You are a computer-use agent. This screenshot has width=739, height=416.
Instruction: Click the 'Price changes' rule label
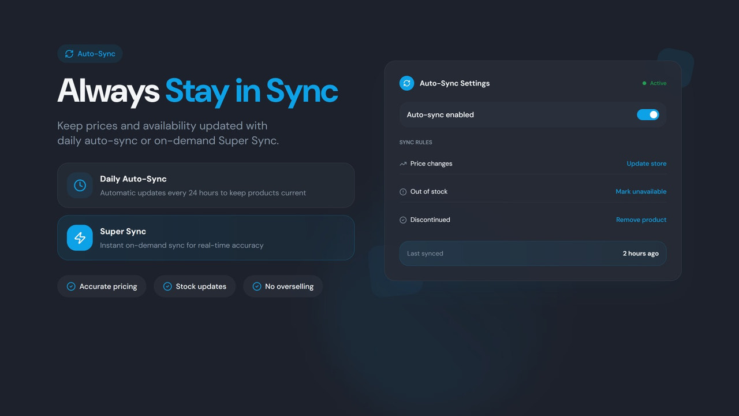(x=431, y=164)
